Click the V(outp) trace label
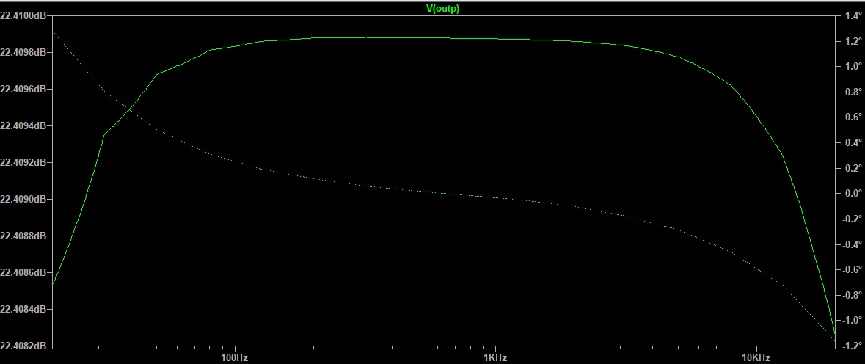Screen dimensions: 865x364 coord(442,9)
